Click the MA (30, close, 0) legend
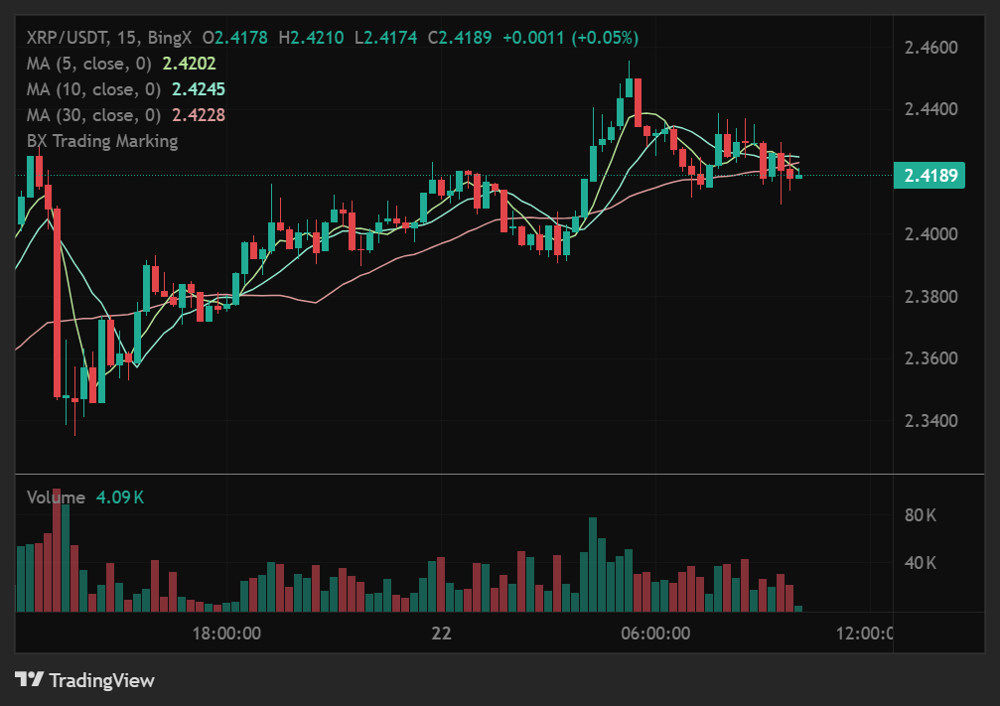This screenshot has width=1000, height=706. coord(93,115)
